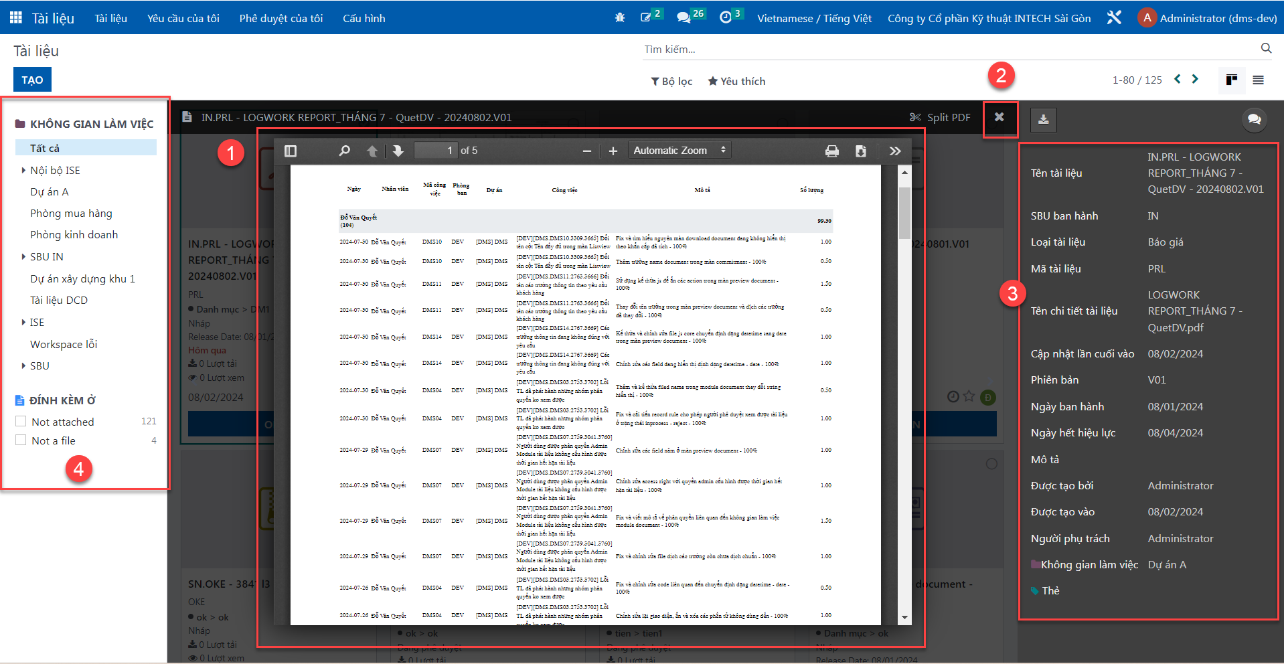Go to next page of records
Viewport: 1284px width, 664px height.
tap(1195, 79)
